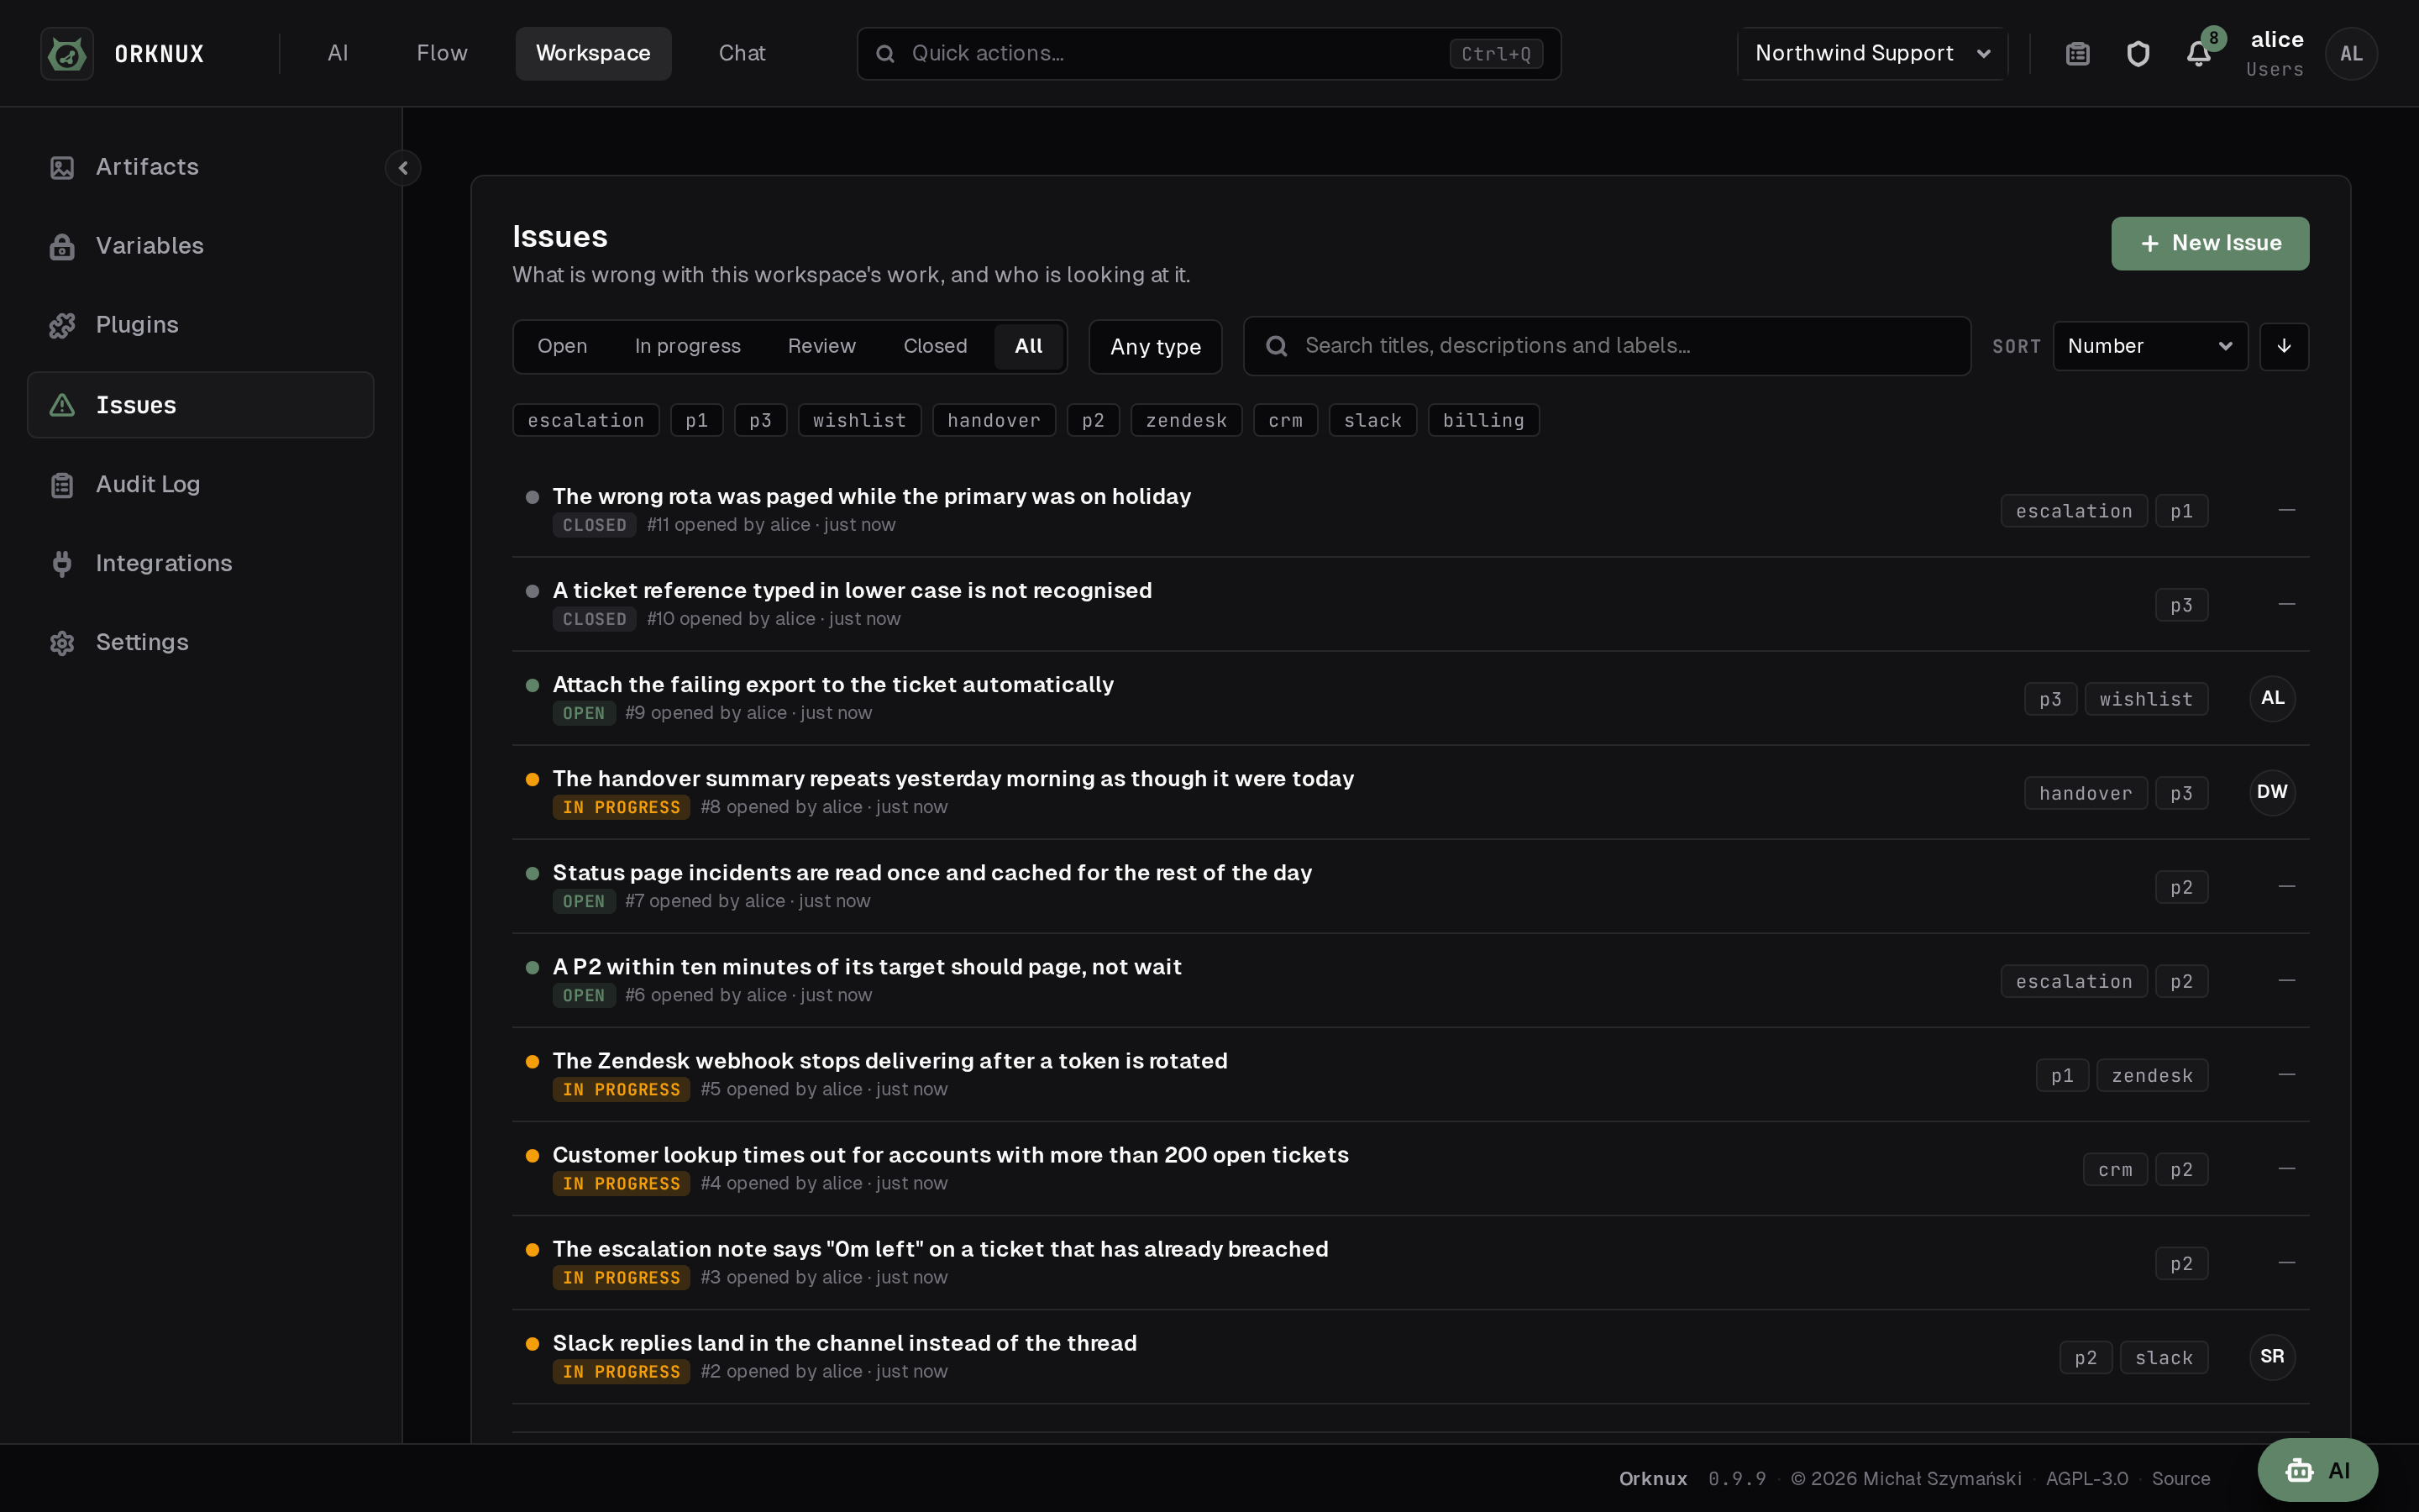Open the Any type filter dropdown
The width and height of the screenshot is (2419, 1512).
[1156, 347]
